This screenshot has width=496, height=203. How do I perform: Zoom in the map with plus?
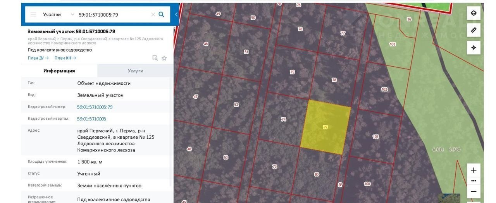[473, 170]
